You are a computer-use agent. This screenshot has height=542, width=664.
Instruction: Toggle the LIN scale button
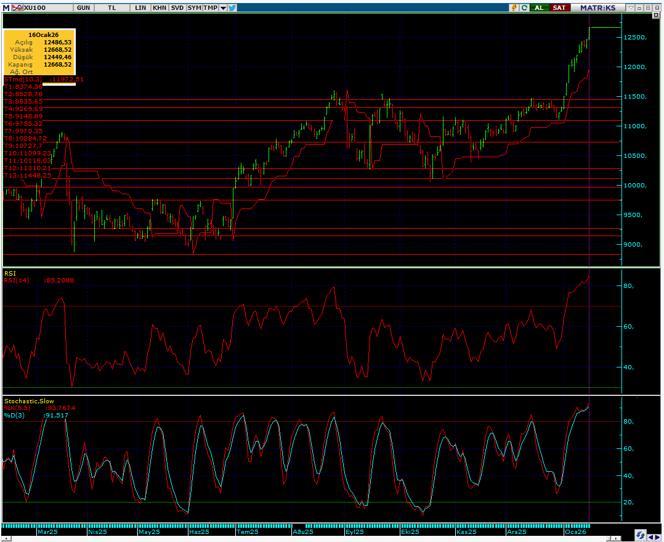(x=140, y=7)
